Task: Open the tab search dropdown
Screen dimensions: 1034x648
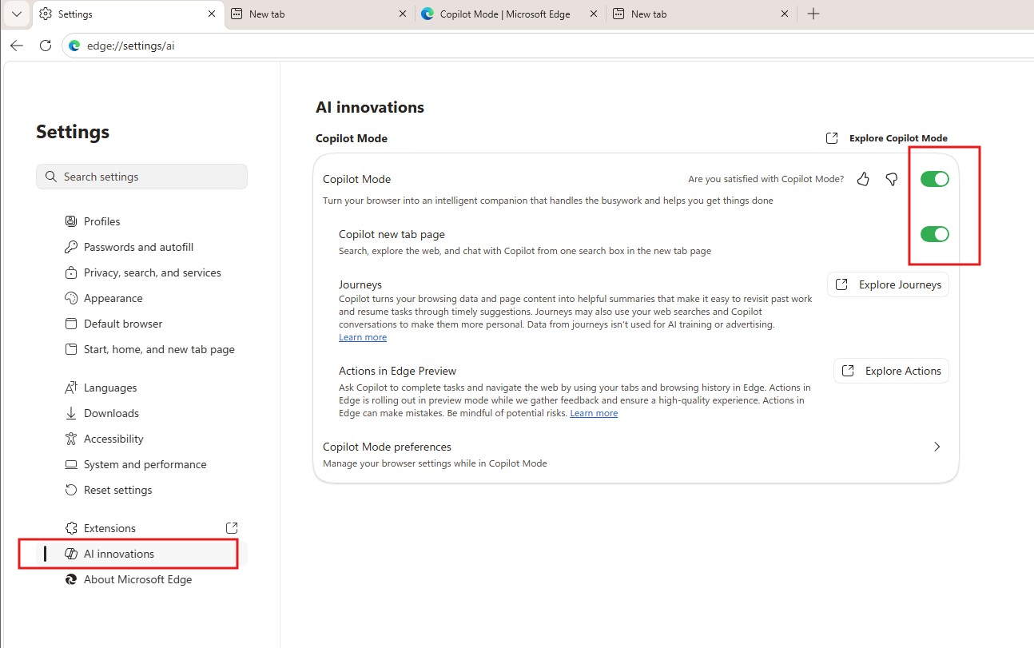Action: click(16, 14)
